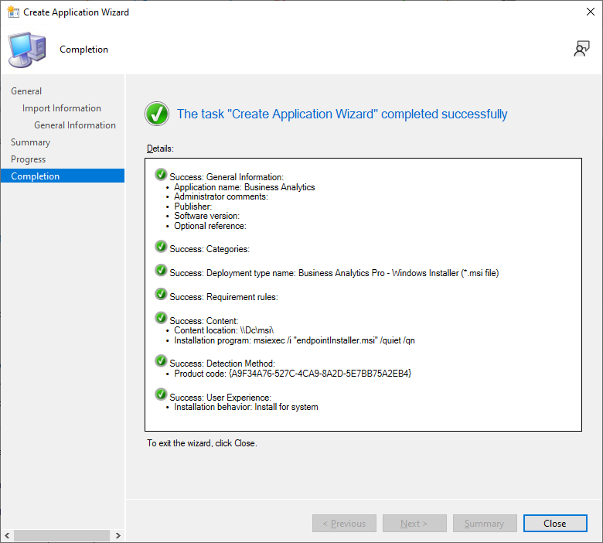Click the Next button
The width and height of the screenshot is (603, 543).
pos(414,524)
